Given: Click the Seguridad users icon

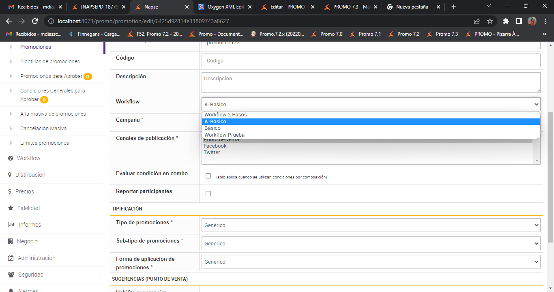Looking at the screenshot, I should tap(11, 275).
